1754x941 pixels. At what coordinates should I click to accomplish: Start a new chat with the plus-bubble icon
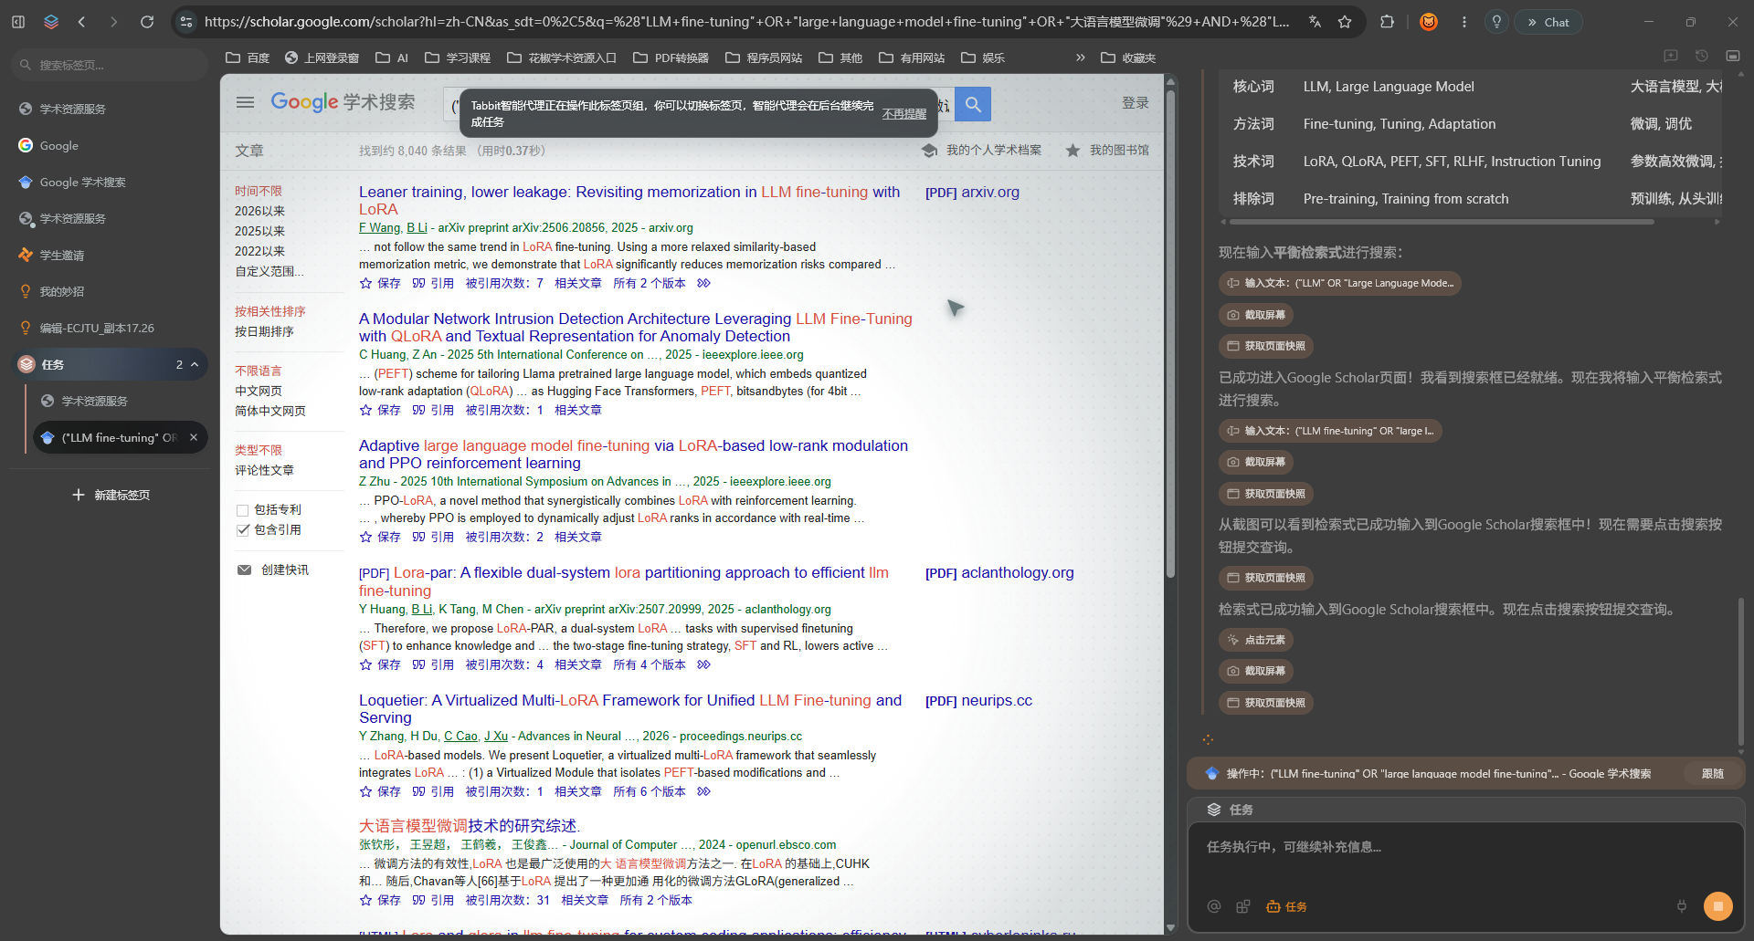[1671, 56]
